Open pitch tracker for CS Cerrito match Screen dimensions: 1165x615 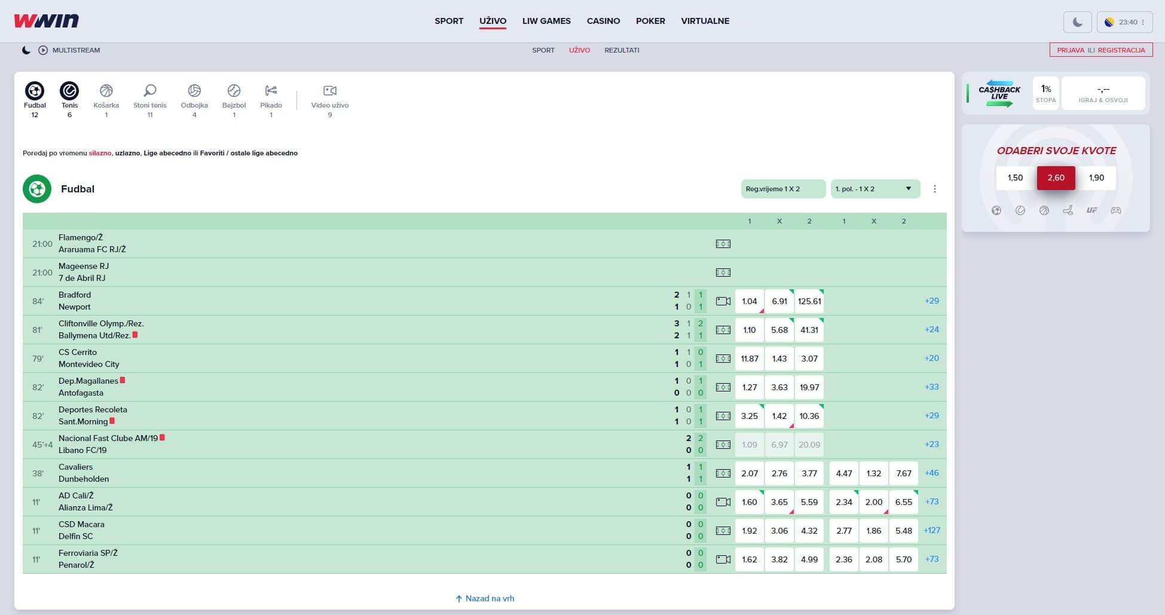click(x=723, y=359)
